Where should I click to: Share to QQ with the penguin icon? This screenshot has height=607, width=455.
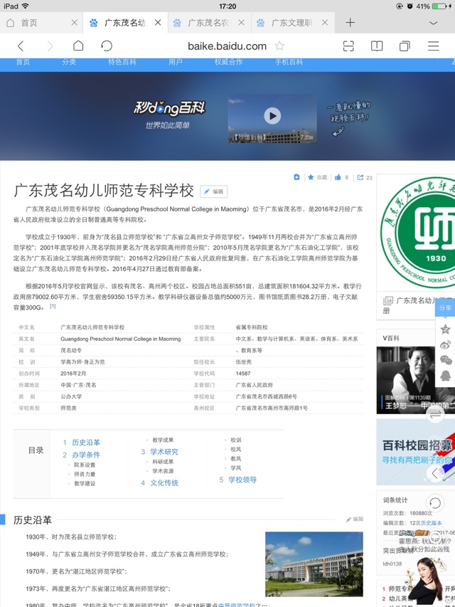pyautogui.click(x=446, y=376)
